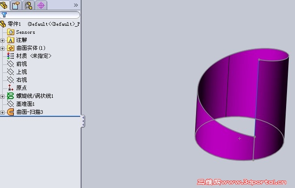Collapse the panel using splitter handle arrows
Screen dimensions: 295x188
click(83, 121)
